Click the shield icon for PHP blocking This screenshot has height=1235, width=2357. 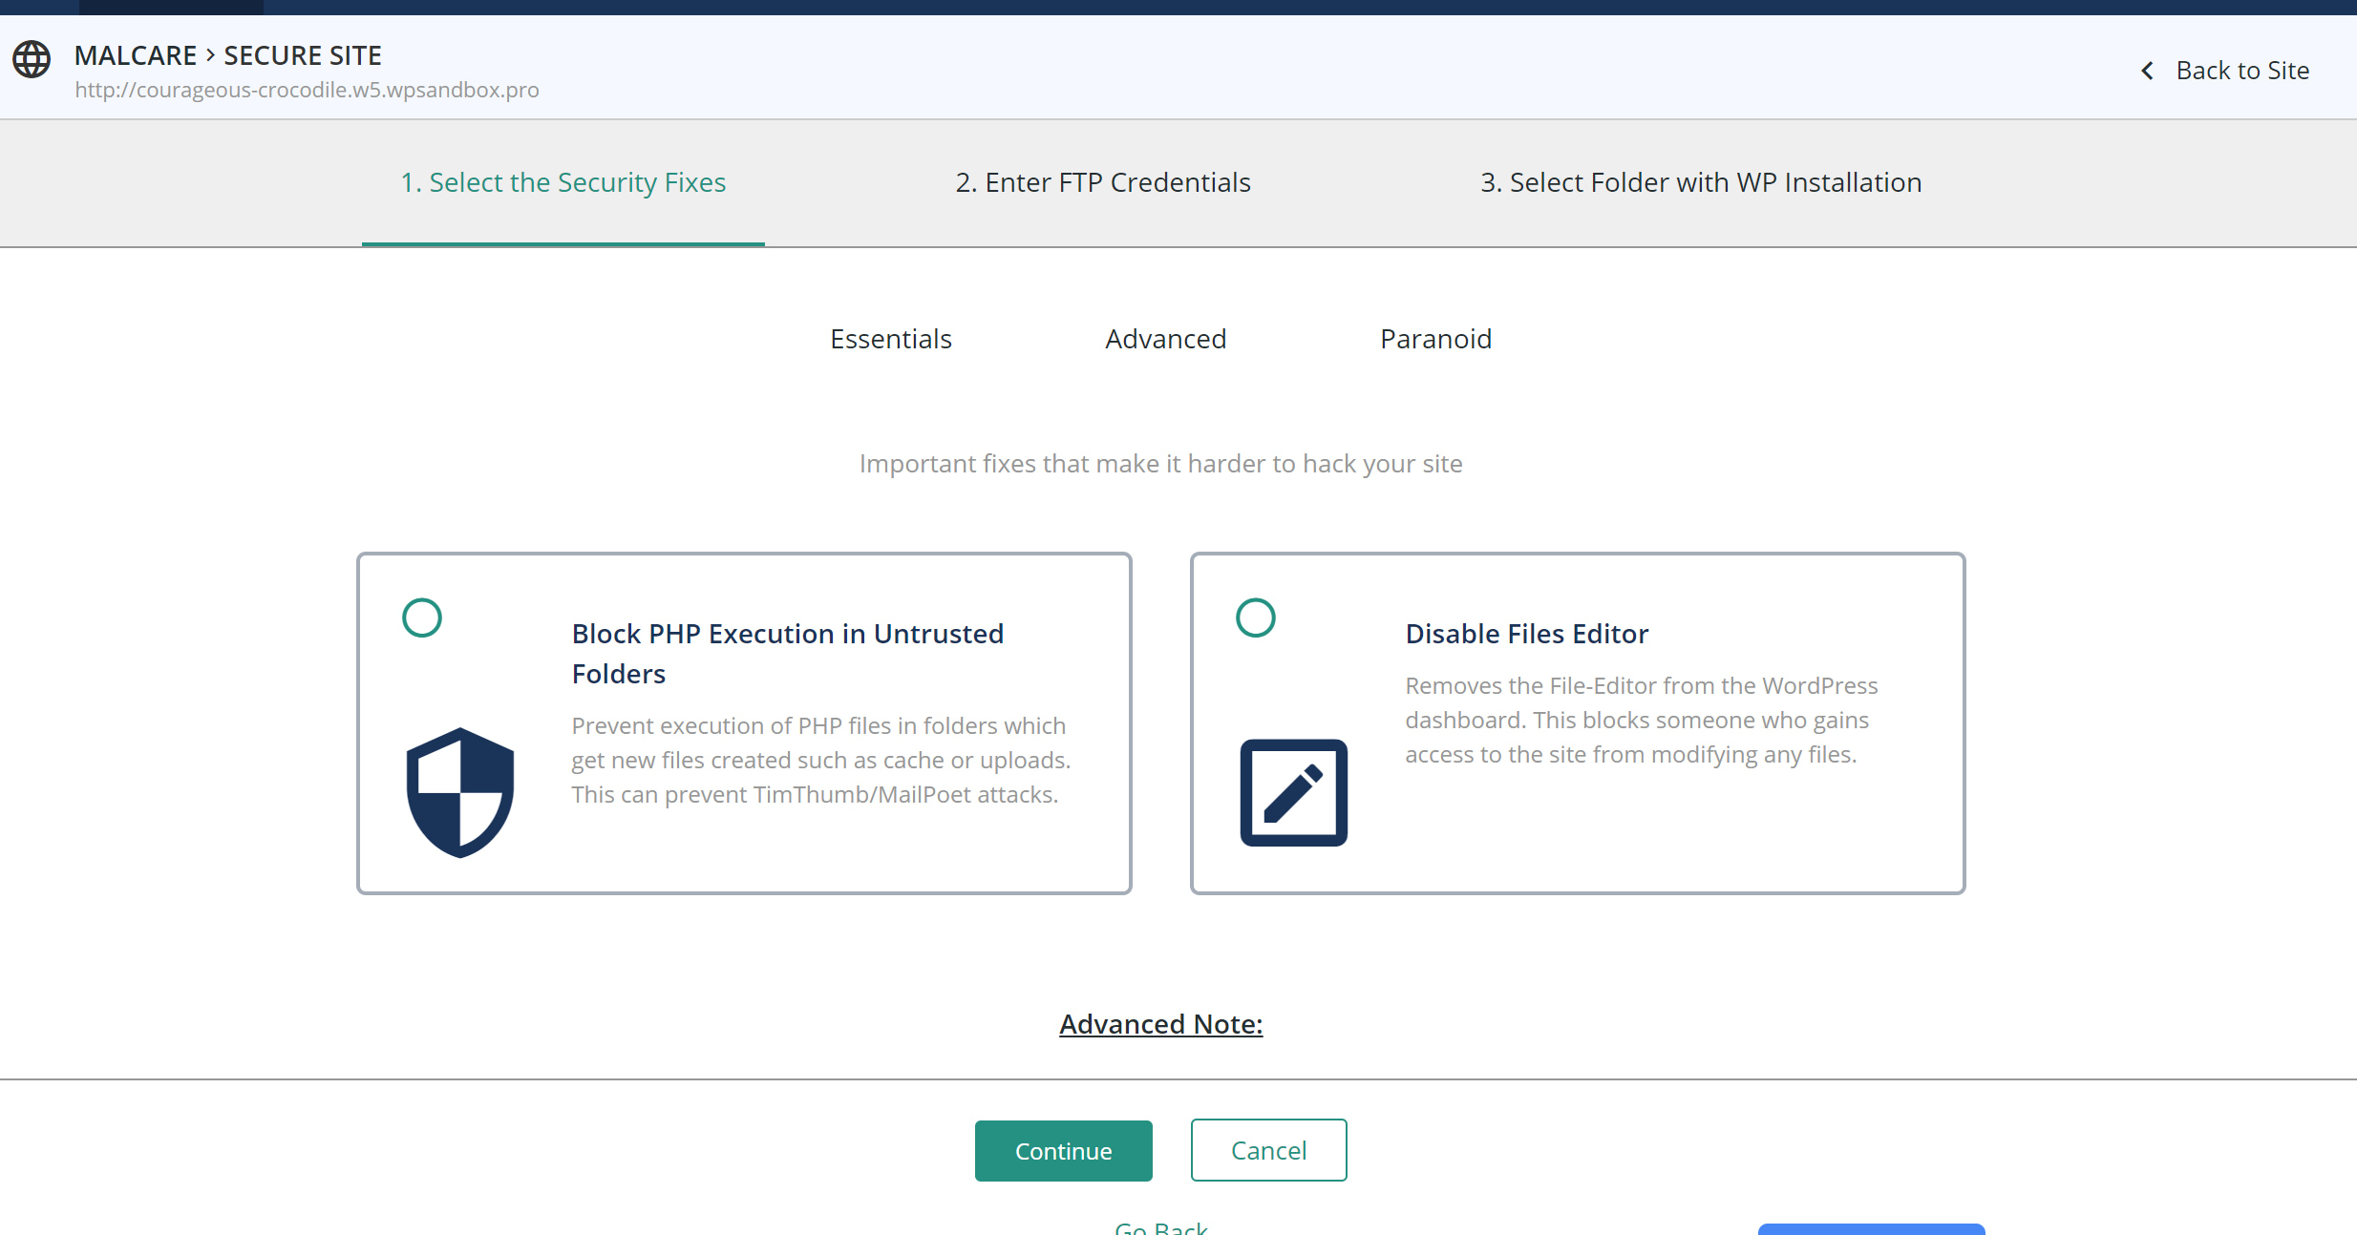point(460,792)
